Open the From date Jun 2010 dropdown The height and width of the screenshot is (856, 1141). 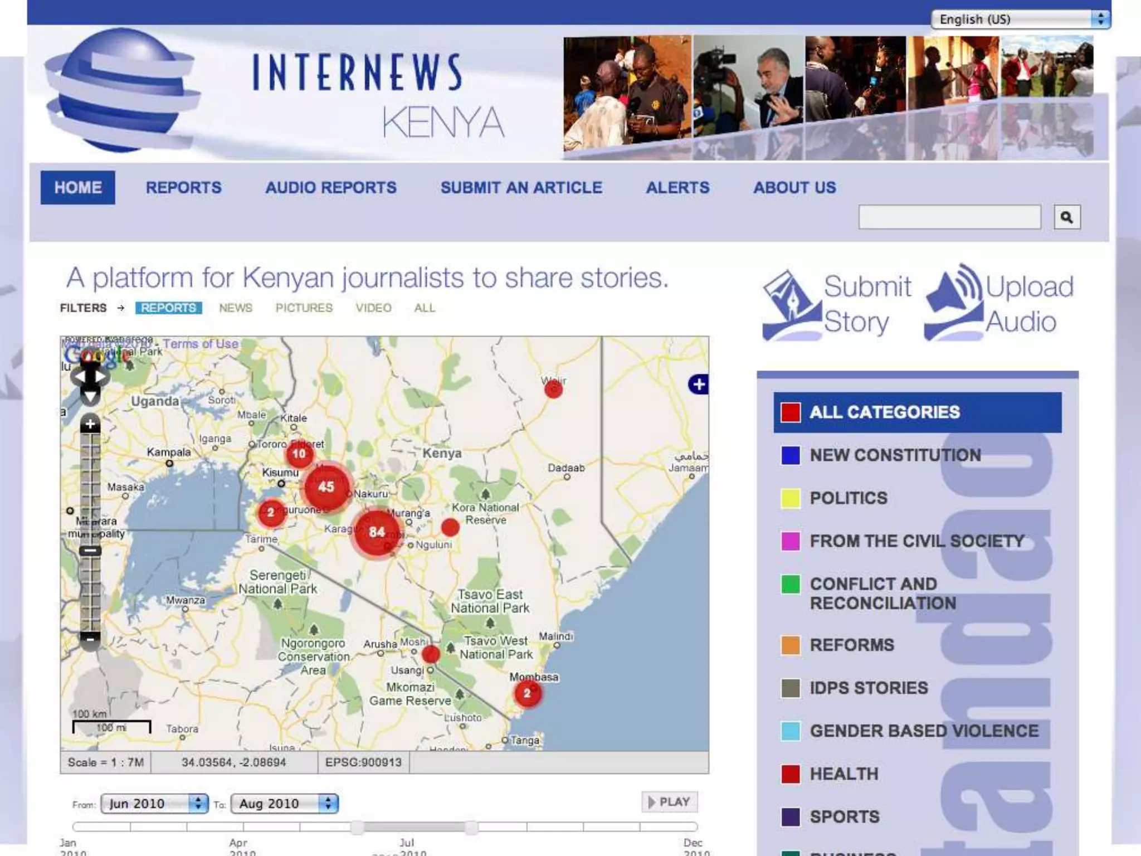[154, 804]
